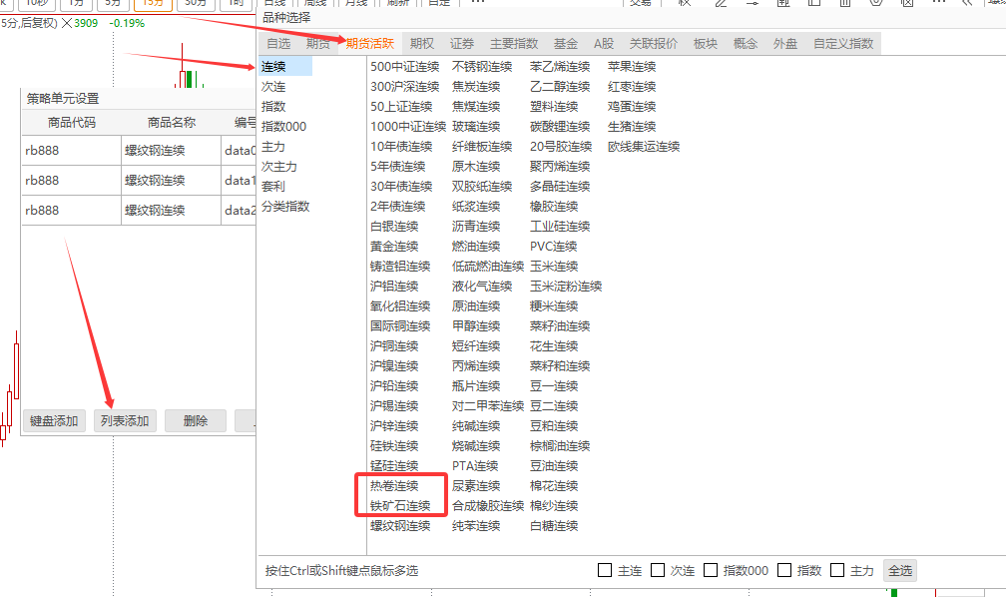Select 套利 in the left category list

[273, 187]
